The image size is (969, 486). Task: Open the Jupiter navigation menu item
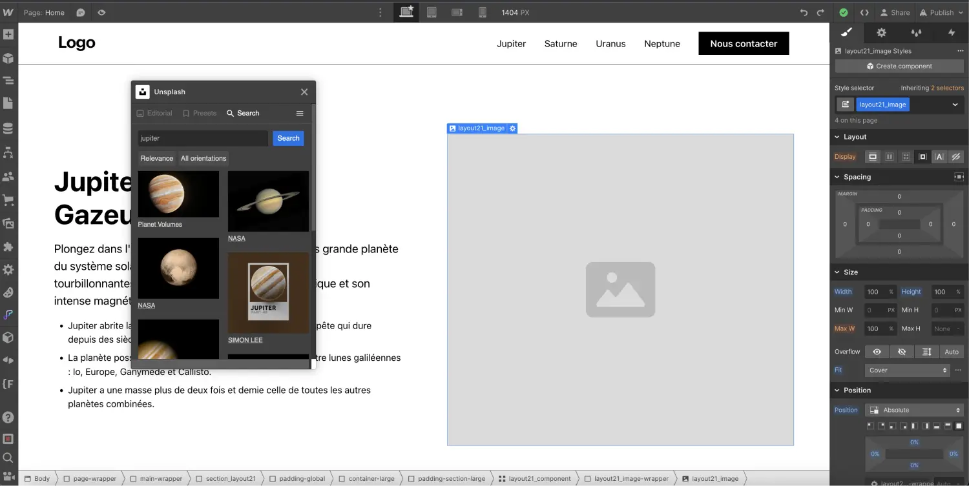pyautogui.click(x=511, y=43)
